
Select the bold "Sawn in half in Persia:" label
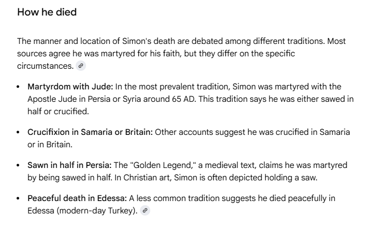69,165
